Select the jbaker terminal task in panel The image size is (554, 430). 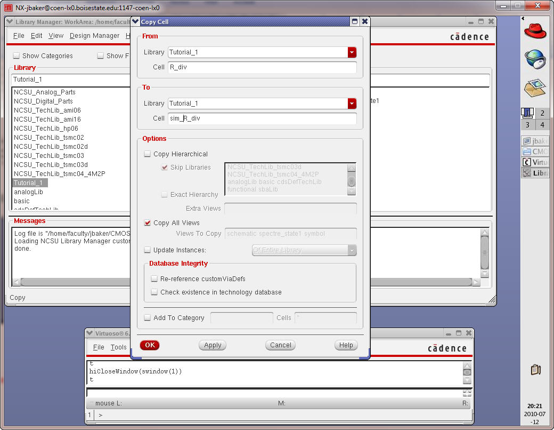point(535,141)
